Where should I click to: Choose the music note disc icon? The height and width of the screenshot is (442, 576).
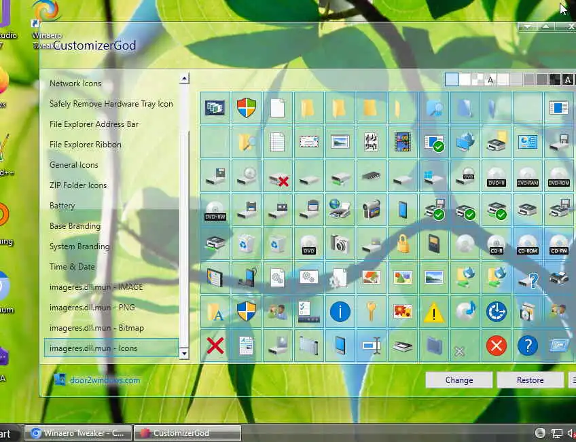pos(465,312)
